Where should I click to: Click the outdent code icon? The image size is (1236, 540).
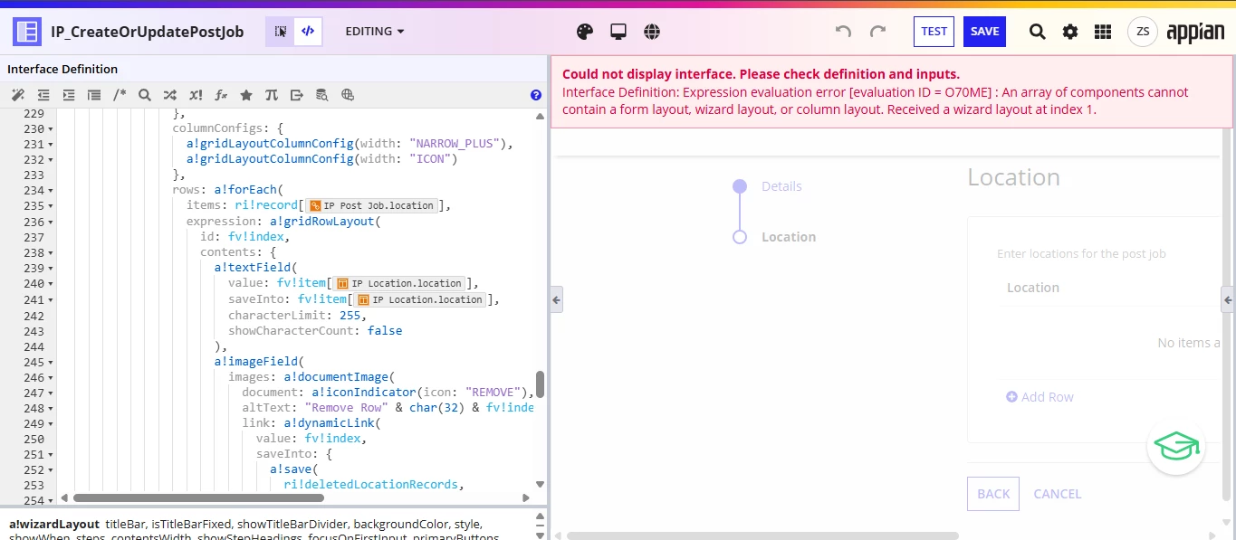coord(43,95)
